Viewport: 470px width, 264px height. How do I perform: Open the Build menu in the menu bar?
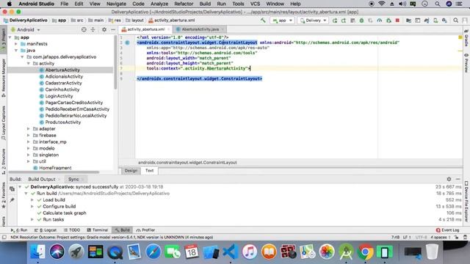pyautogui.click(x=205, y=4)
